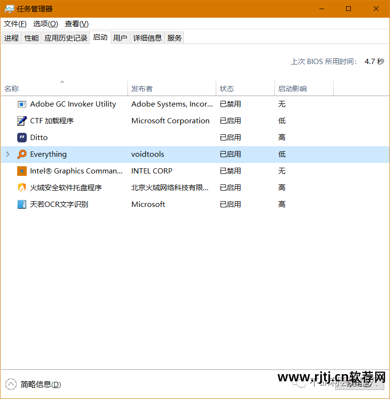Screen dimensions: 390x399
Task: Switch to the 详细信息 tab
Action: tap(147, 38)
